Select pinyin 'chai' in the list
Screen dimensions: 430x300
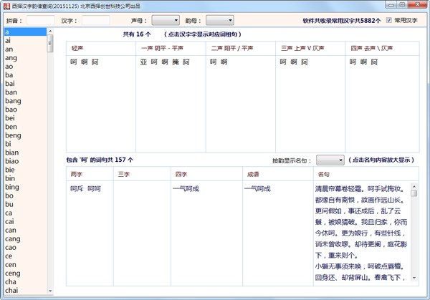pyautogui.click(x=25, y=291)
